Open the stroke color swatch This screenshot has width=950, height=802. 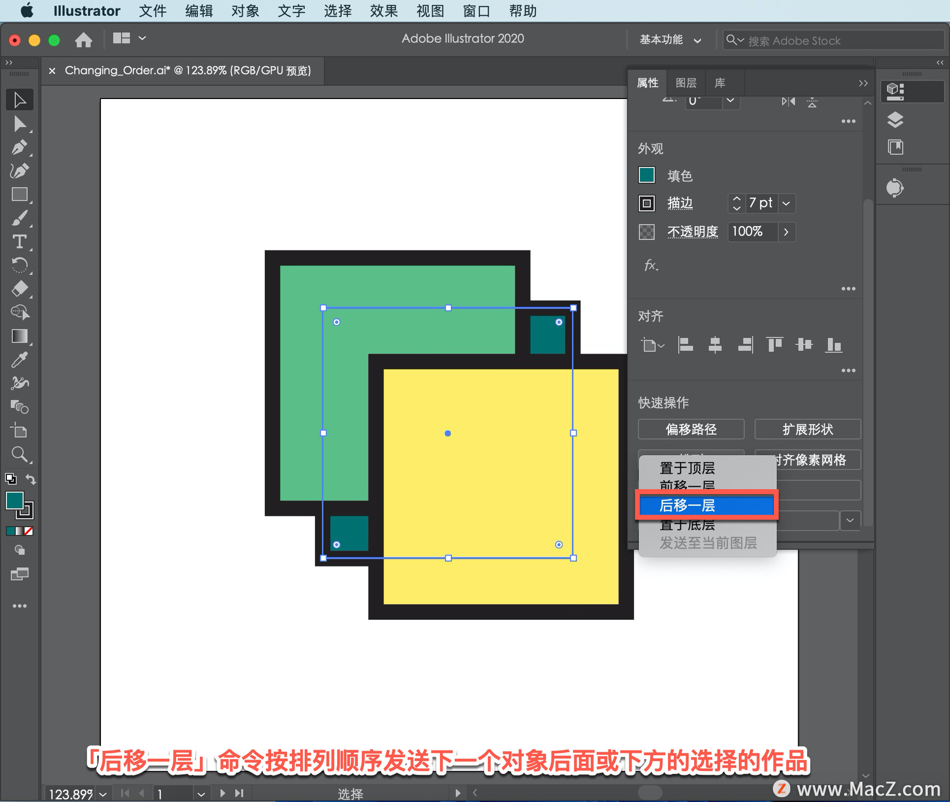(647, 203)
